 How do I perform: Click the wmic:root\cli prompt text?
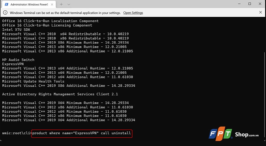pos(17,133)
